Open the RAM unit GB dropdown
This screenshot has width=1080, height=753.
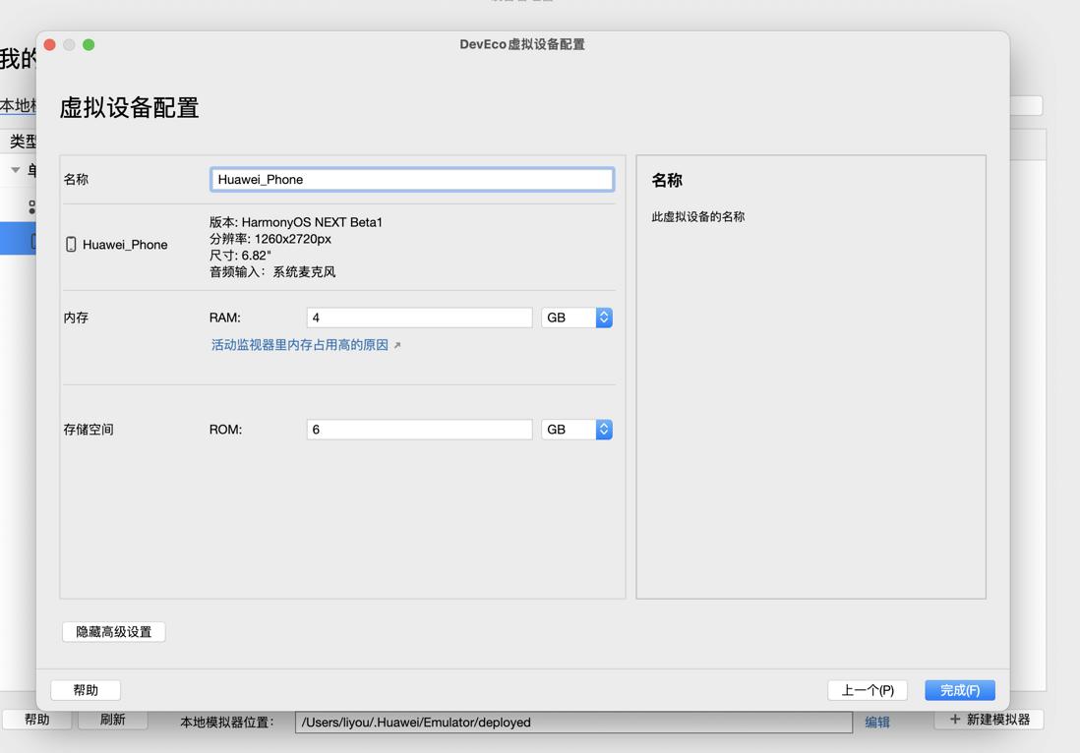[x=576, y=318]
